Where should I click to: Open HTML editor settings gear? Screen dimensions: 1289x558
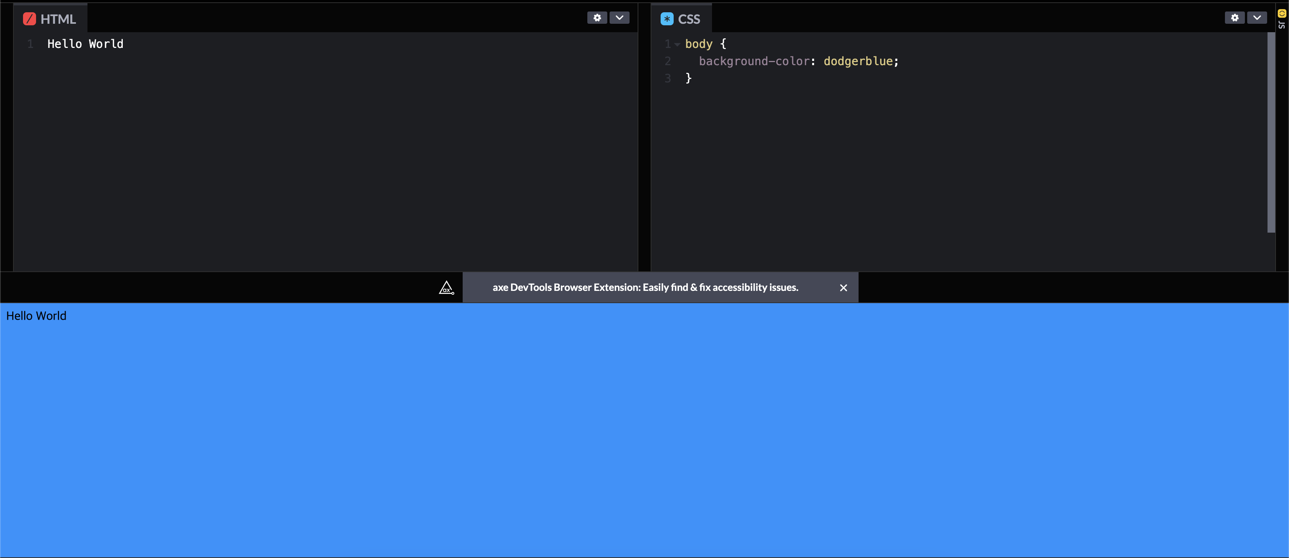(597, 18)
